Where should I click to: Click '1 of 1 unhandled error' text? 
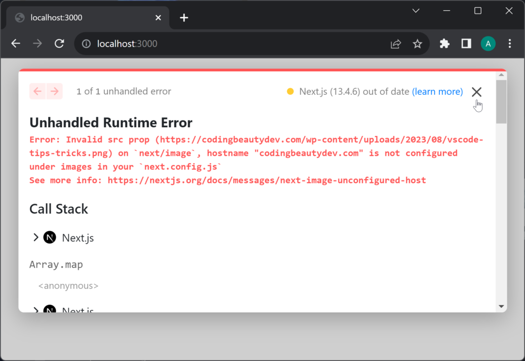tap(124, 91)
